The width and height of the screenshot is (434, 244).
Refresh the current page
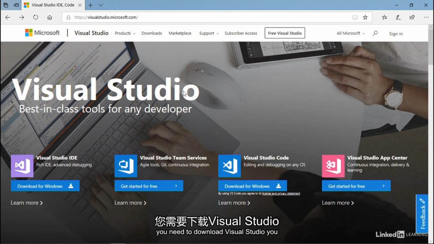tap(36, 17)
